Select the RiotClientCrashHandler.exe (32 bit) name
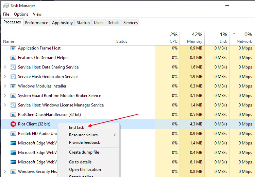Screen dimensions: 255x177 (x=49, y=115)
